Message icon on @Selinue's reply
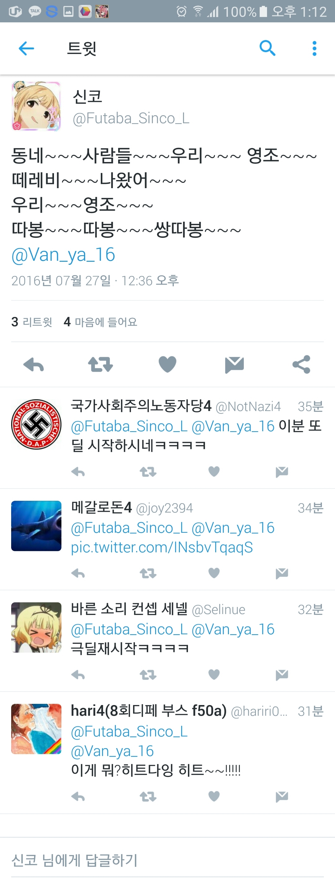The width and height of the screenshot is (335, 882). point(282,675)
